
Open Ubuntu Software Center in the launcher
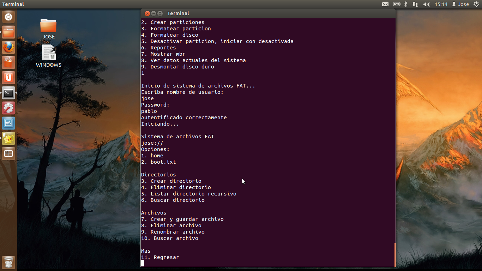click(8, 63)
